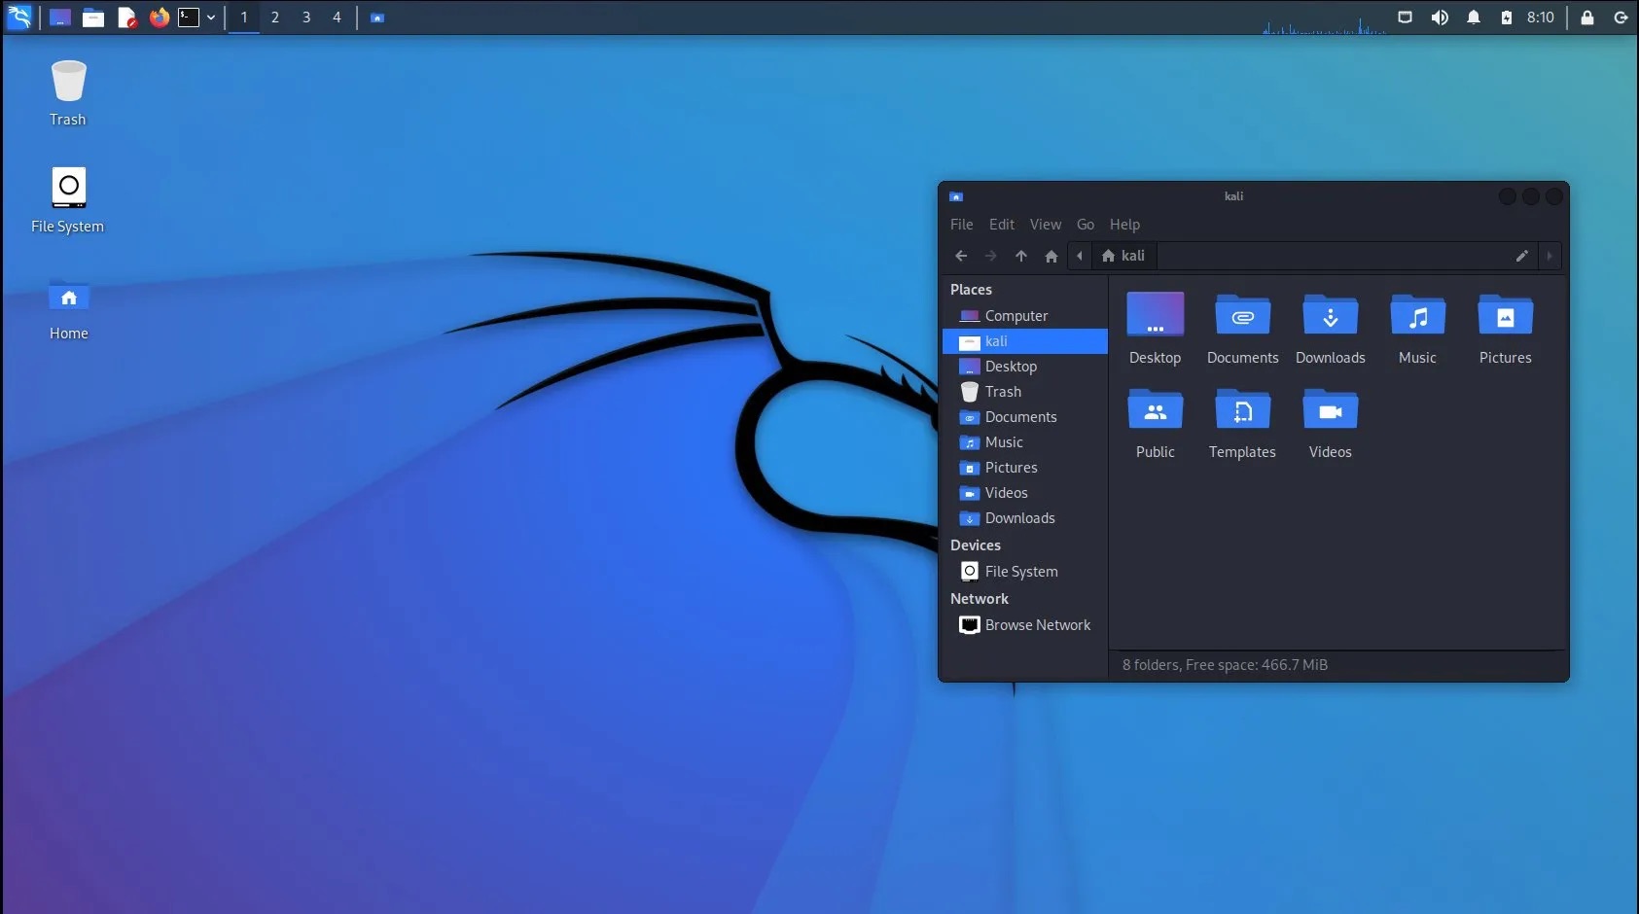
Task: Collapse breadcrumbs with the left arrow
Action: (x=1080, y=256)
